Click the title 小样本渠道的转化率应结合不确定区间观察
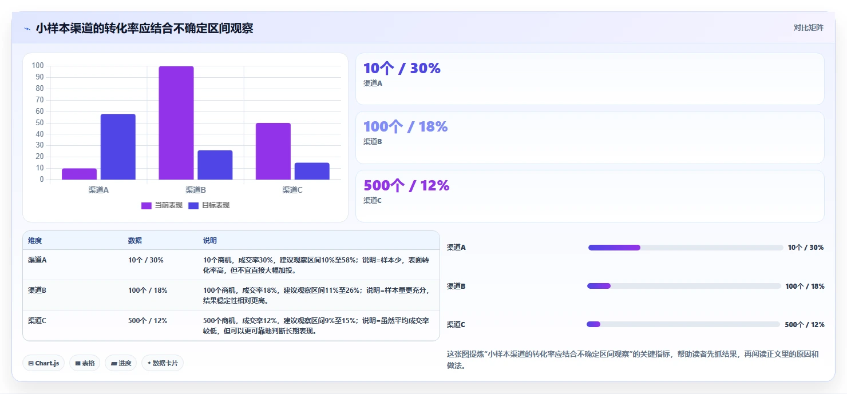847x394 pixels. point(144,28)
